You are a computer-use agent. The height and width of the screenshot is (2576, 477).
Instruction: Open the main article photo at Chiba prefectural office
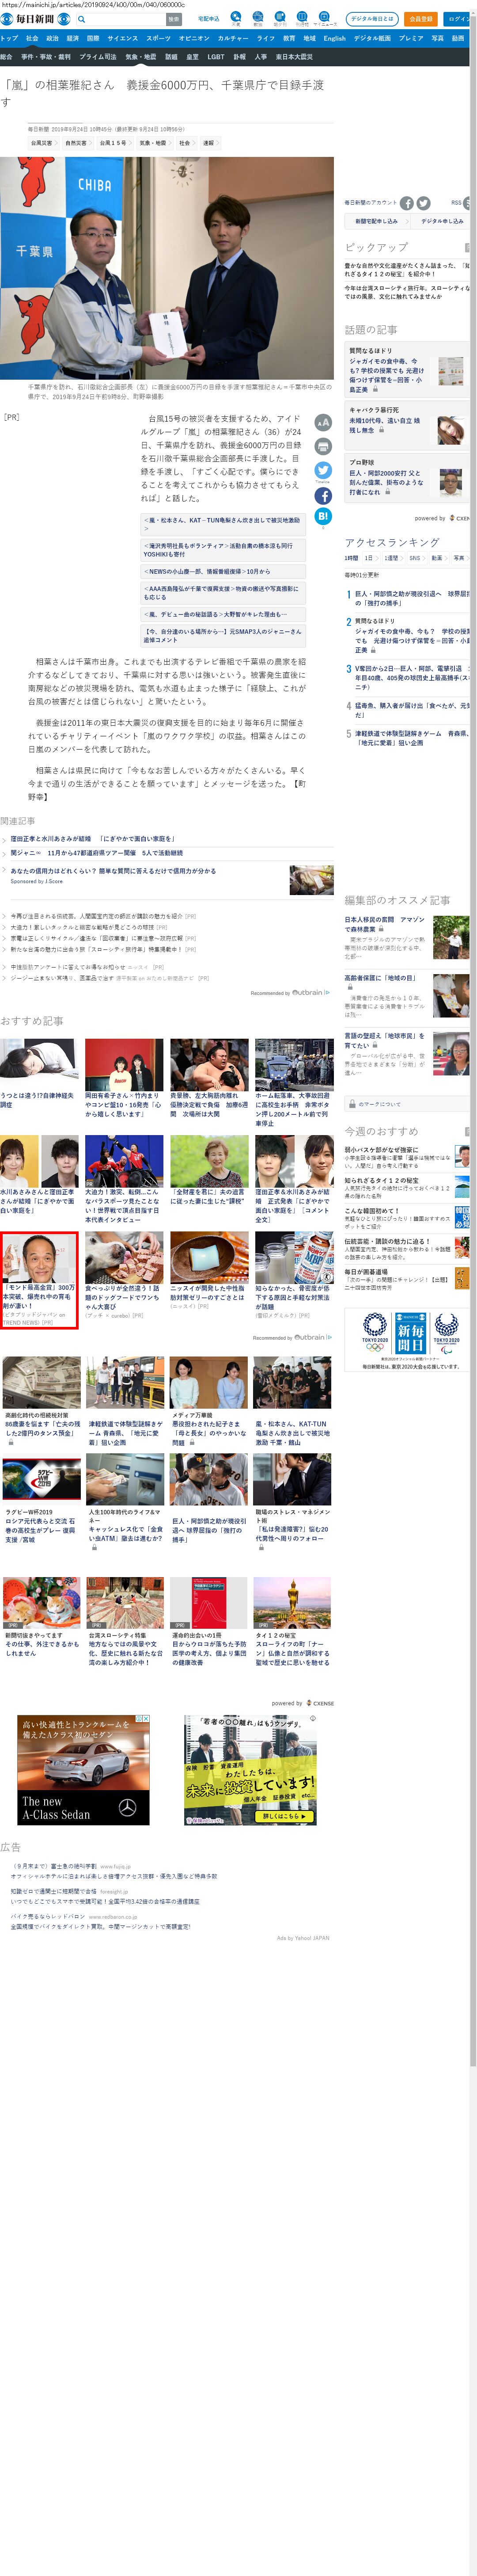pos(166,267)
